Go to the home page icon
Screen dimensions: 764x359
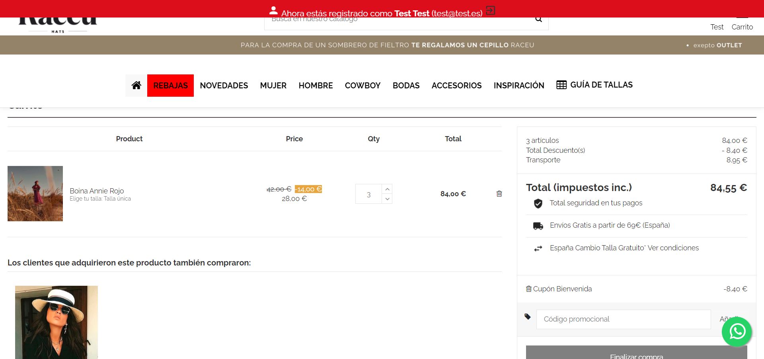[x=136, y=85]
